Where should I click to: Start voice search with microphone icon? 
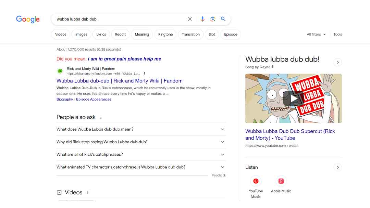click(202, 19)
